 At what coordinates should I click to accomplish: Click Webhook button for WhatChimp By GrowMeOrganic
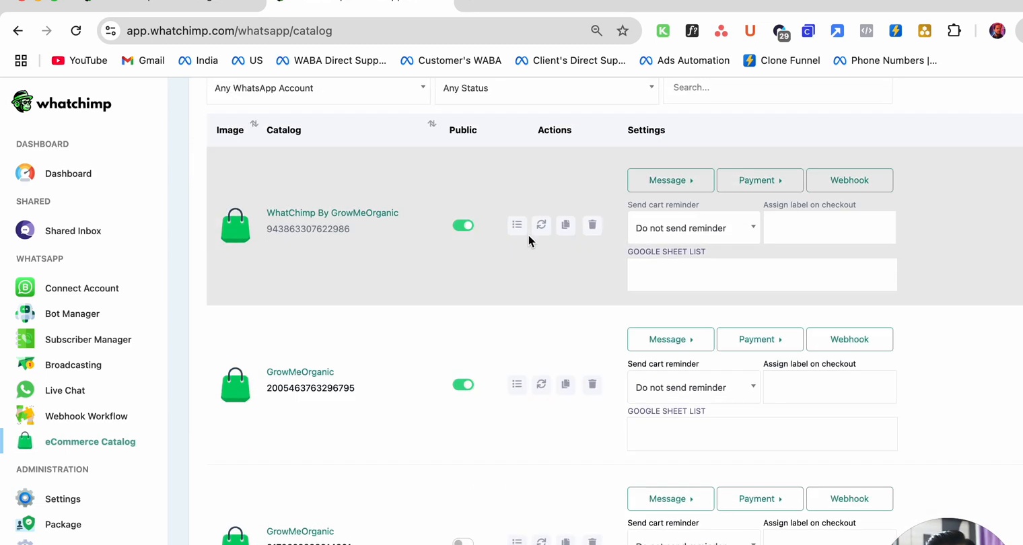click(x=849, y=180)
